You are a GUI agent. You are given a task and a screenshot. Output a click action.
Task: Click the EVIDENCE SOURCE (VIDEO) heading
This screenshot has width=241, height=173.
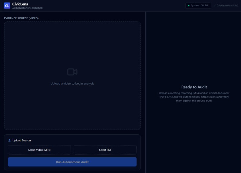coord(21,18)
